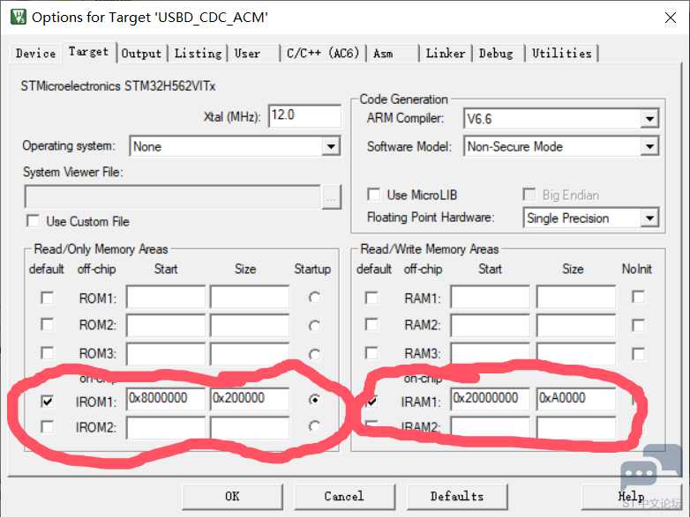Image resolution: width=690 pixels, height=517 pixels.
Task: Confirm settings with the OK button
Action: tap(232, 497)
